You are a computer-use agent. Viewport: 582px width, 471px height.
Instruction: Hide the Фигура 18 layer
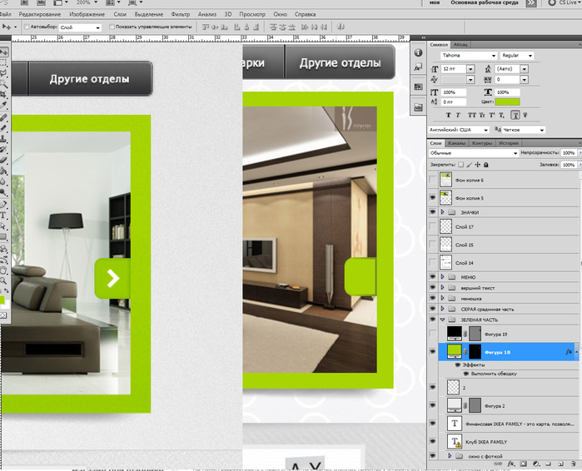432,351
